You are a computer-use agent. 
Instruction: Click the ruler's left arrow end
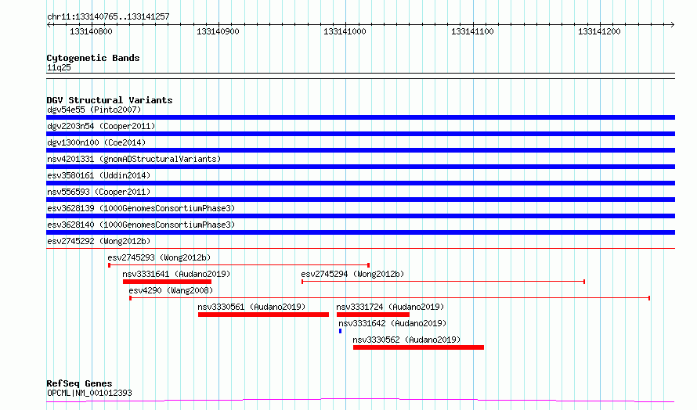(x=49, y=25)
